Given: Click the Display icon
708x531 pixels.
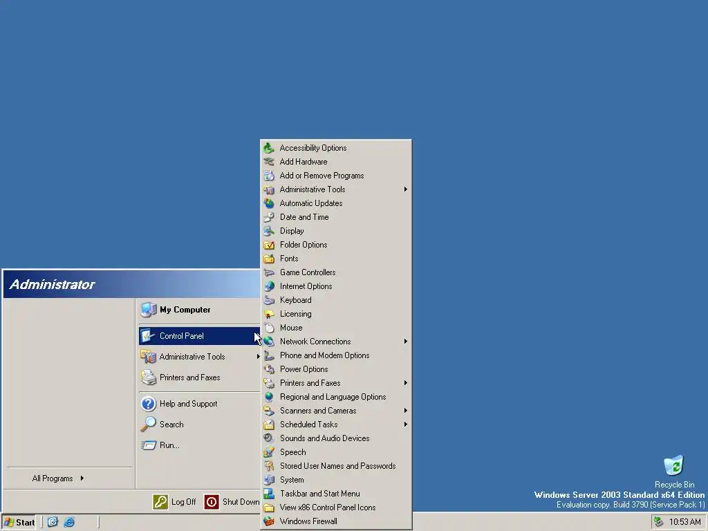Looking at the screenshot, I should (x=269, y=231).
